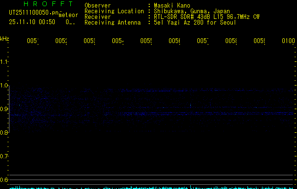The image size is (297, 189).
Task: Click the 0.8 kHz frequency axis label
Action: pos(4,133)
